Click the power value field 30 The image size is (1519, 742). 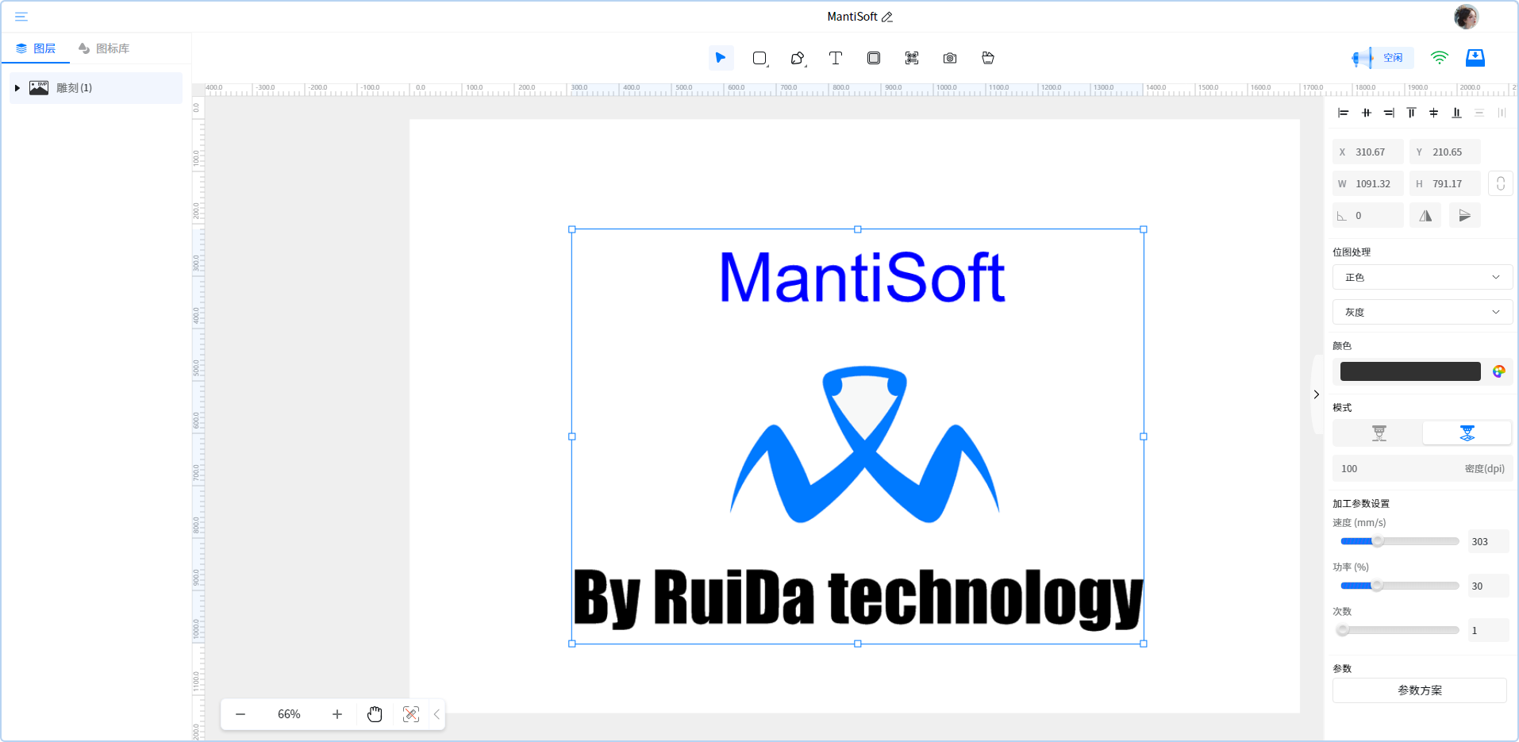[x=1488, y=586]
